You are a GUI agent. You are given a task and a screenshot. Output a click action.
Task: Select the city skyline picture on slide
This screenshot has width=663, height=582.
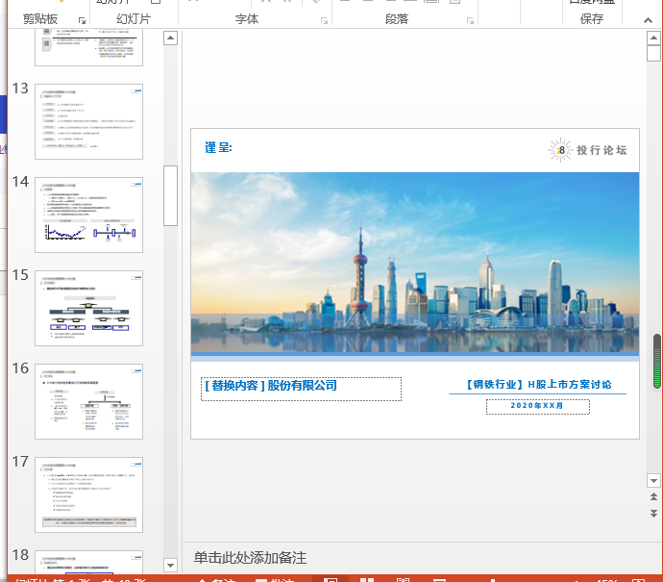415,263
